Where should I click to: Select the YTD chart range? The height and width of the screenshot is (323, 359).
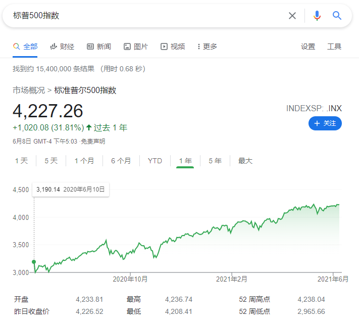155,161
